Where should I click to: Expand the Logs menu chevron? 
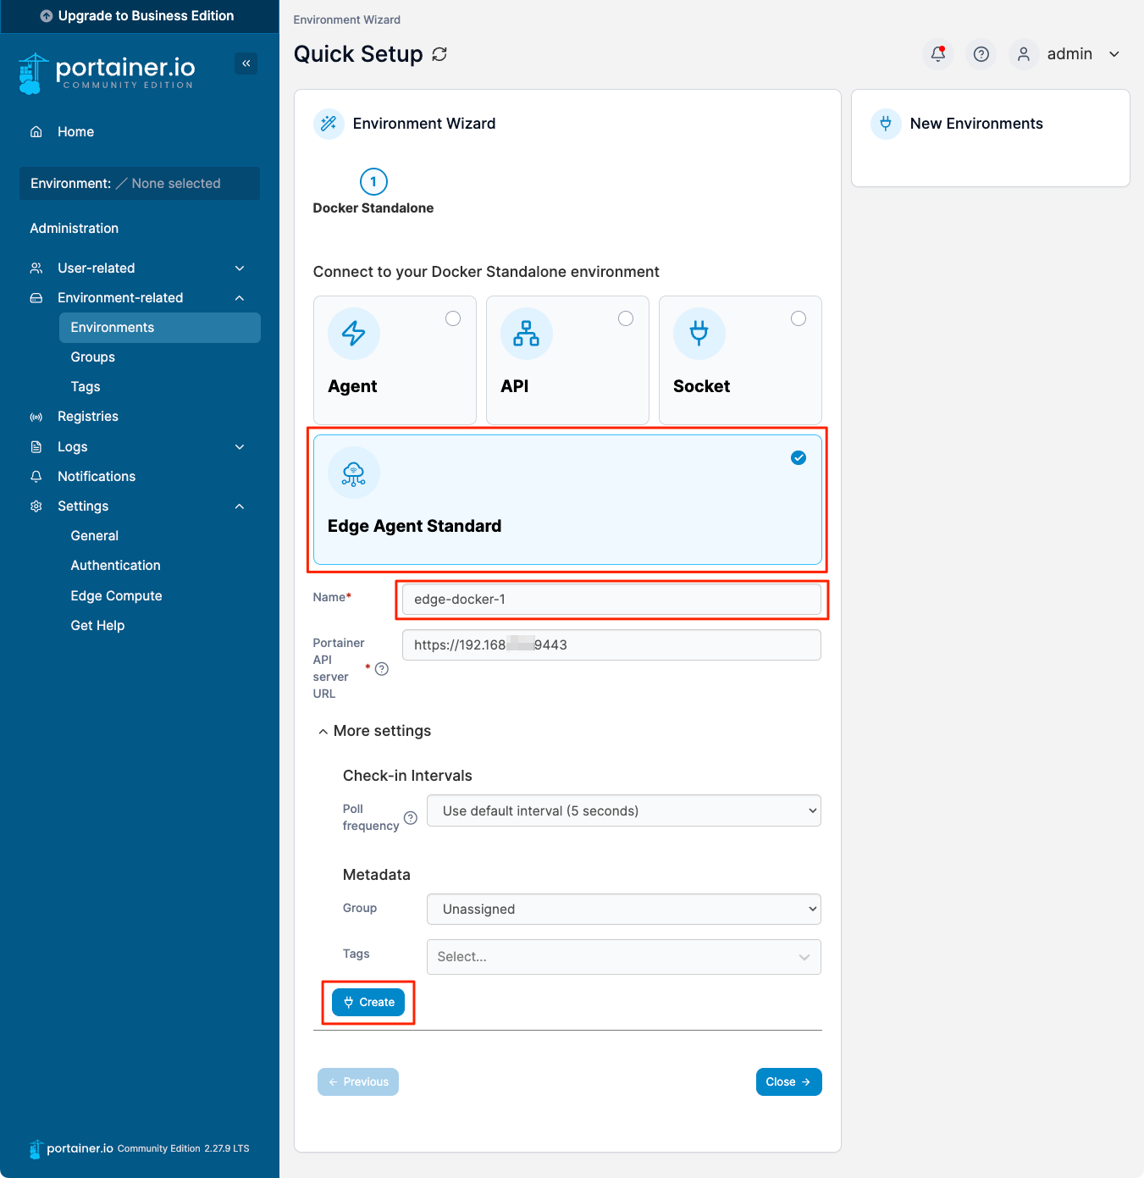[240, 447]
